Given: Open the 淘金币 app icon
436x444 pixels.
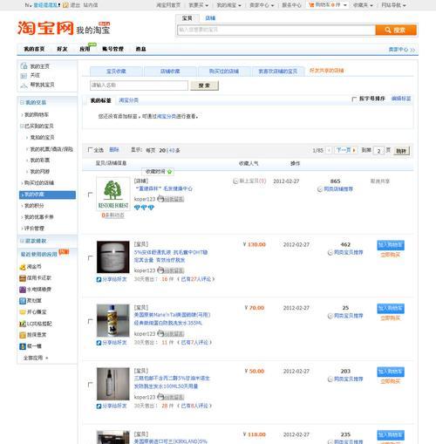Looking at the screenshot, I should click(x=23, y=267).
